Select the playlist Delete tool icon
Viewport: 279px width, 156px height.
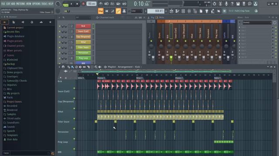[76, 67]
